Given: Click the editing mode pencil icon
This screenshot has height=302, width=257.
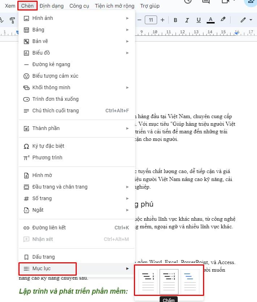Looking at the screenshot, I should 243,20.
